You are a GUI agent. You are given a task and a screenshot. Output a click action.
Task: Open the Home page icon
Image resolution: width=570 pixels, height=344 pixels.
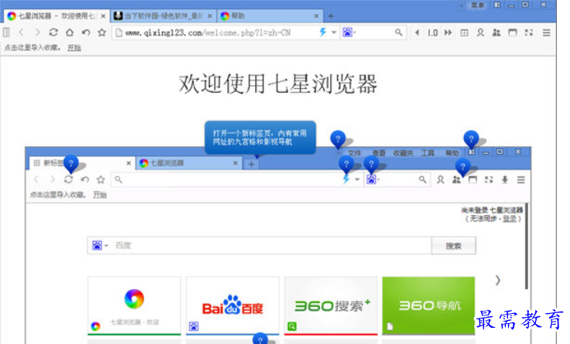[70, 32]
